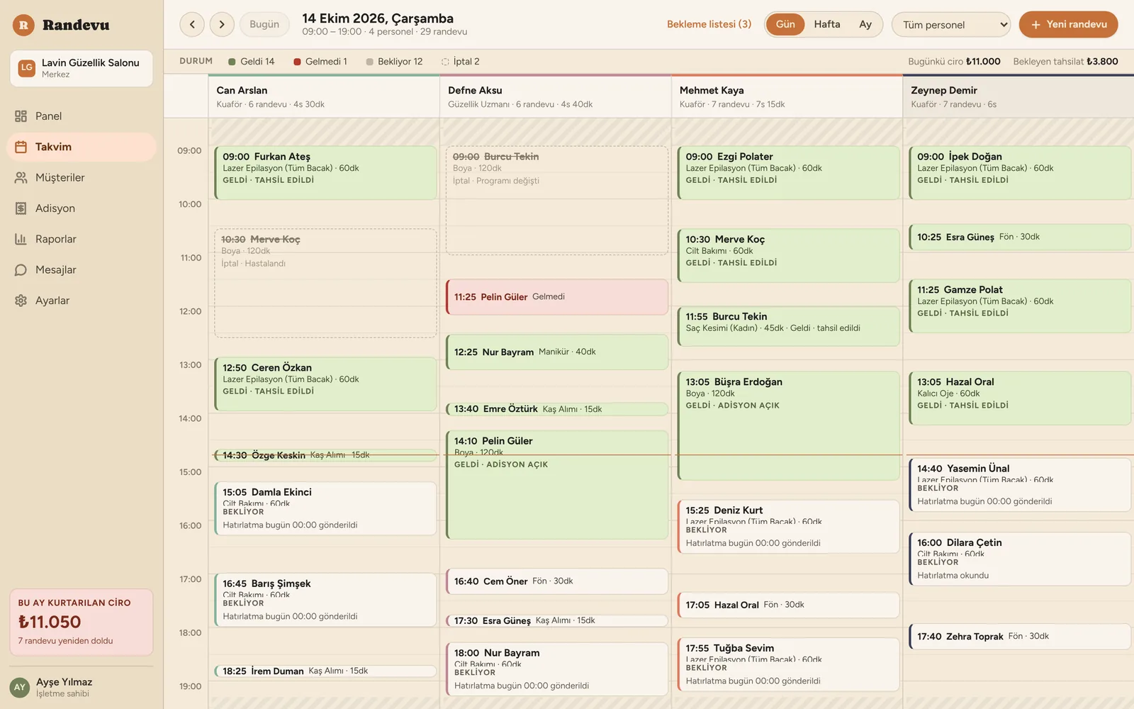Filter by Gelmedi 1 status
Screen dimensions: 1134x709
(x=320, y=62)
